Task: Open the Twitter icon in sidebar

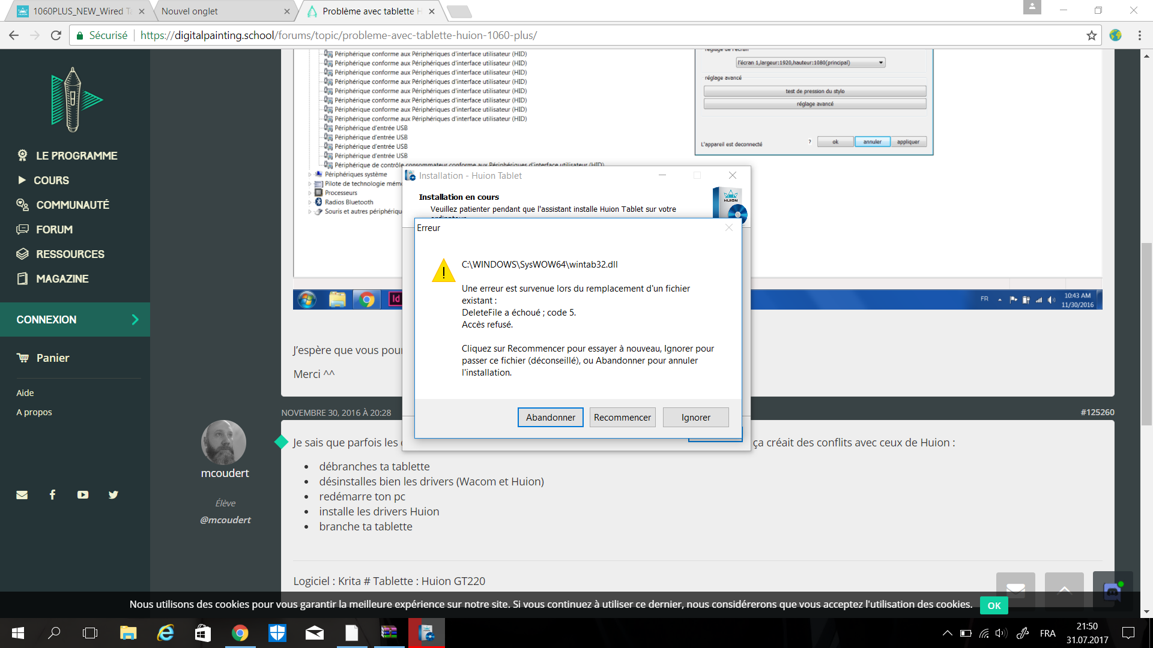Action: [x=113, y=495]
